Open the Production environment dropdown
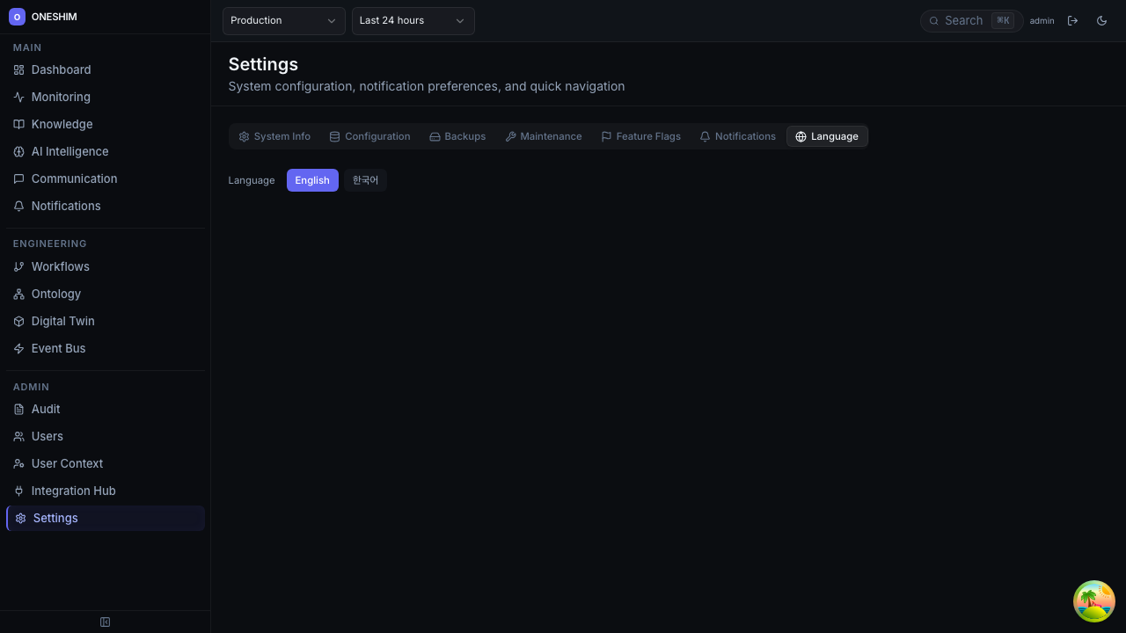 coord(283,20)
